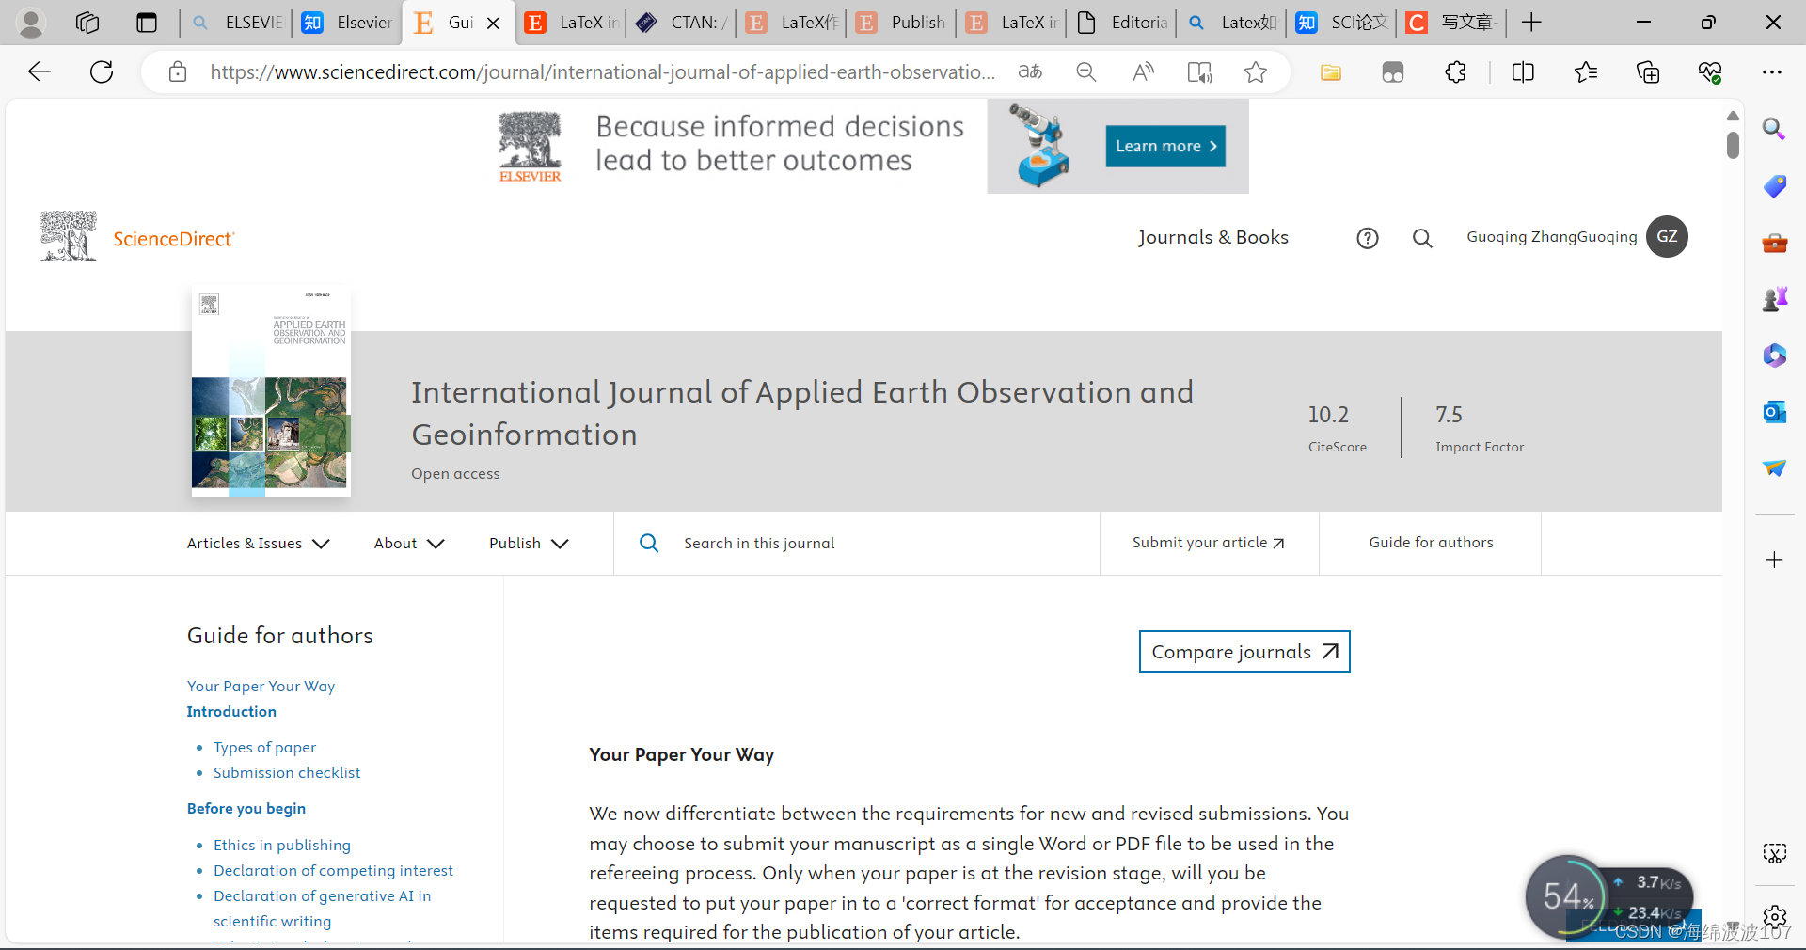Open the Extensions puzzle icon

1455,71
